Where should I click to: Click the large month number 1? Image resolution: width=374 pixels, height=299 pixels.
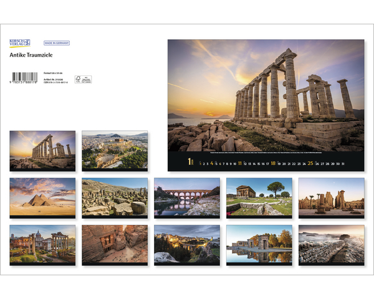(x=190, y=163)
